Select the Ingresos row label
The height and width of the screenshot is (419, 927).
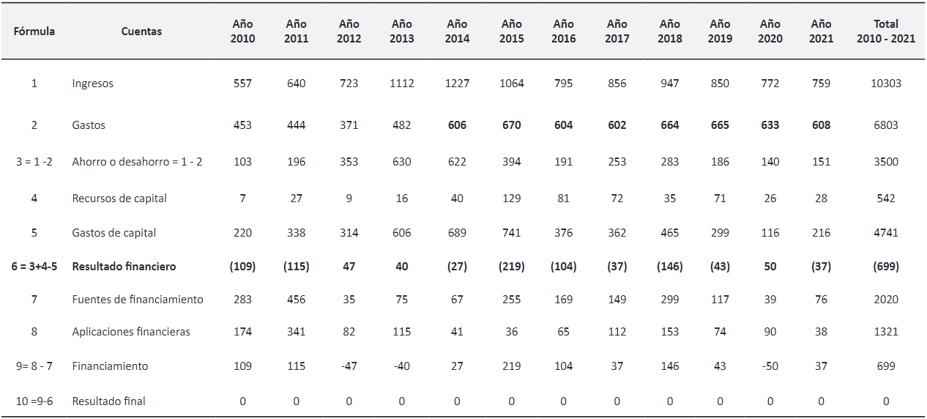[93, 84]
